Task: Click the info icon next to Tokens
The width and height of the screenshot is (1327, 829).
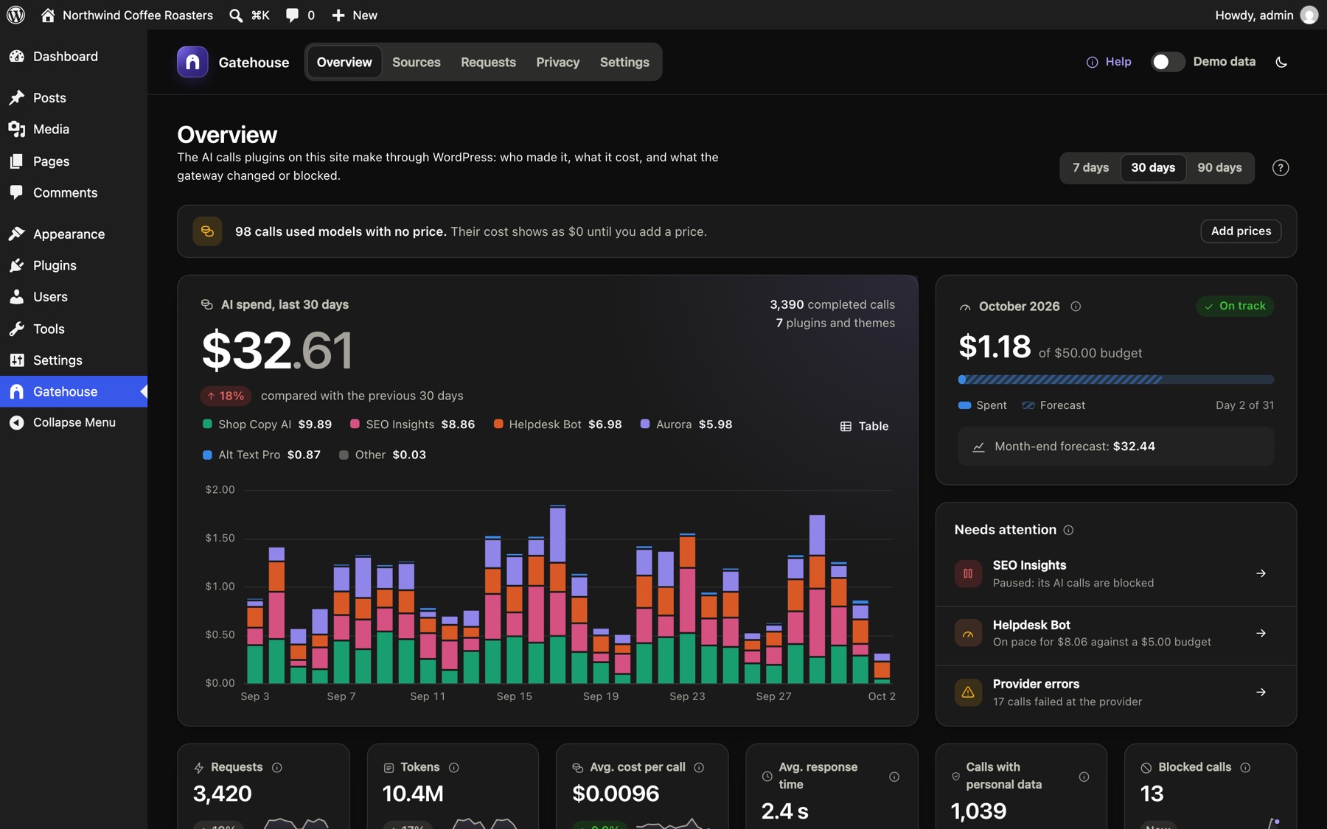Action: coord(454,767)
